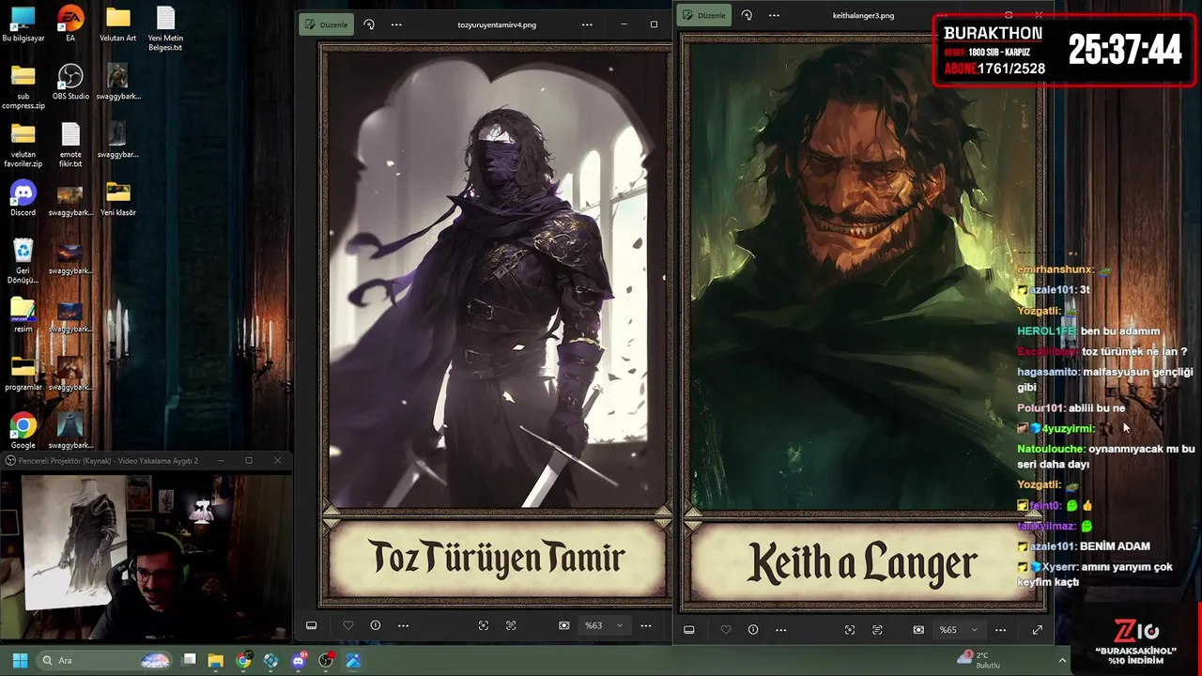
Task: Open File Explorer from taskbar
Action: (216, 660)
